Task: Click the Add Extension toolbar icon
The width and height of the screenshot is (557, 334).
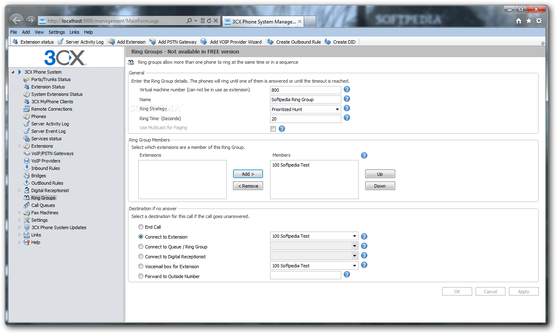Action: click(112, 42)
